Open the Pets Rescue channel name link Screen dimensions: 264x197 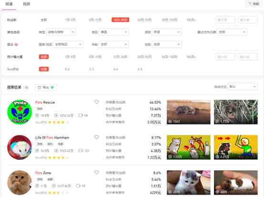(45, 102)
